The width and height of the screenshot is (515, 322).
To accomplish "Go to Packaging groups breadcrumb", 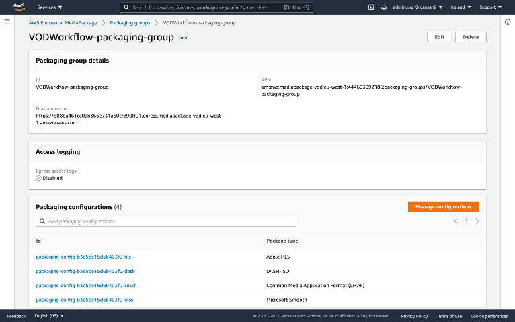I will tap(130, 23).
